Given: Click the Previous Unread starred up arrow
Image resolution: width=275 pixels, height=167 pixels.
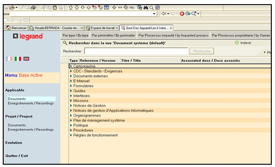Looking at the screenshot, I should 100,7.
